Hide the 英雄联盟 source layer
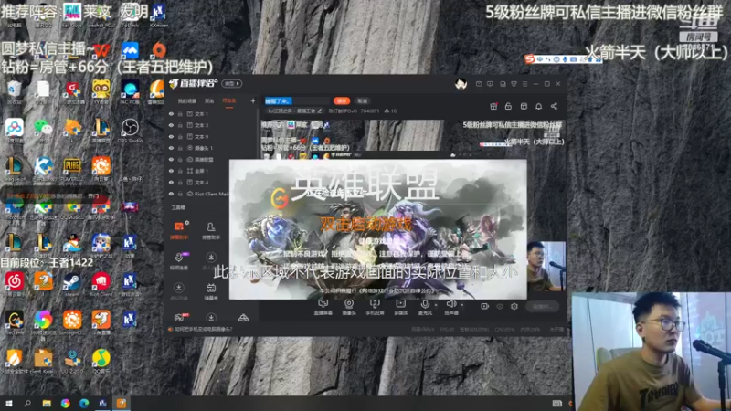 (171, 159)
